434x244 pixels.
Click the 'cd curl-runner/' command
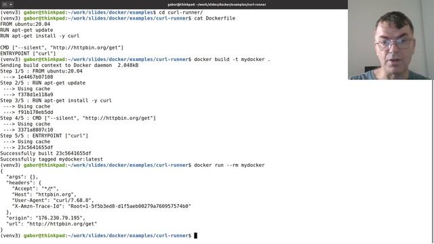181,12
